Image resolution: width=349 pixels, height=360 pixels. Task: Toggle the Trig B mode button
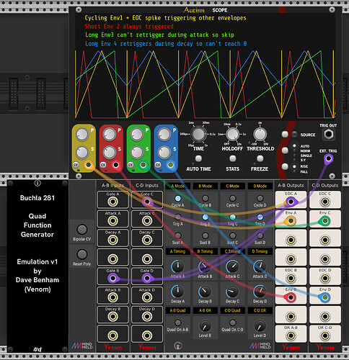coord(205,217)
